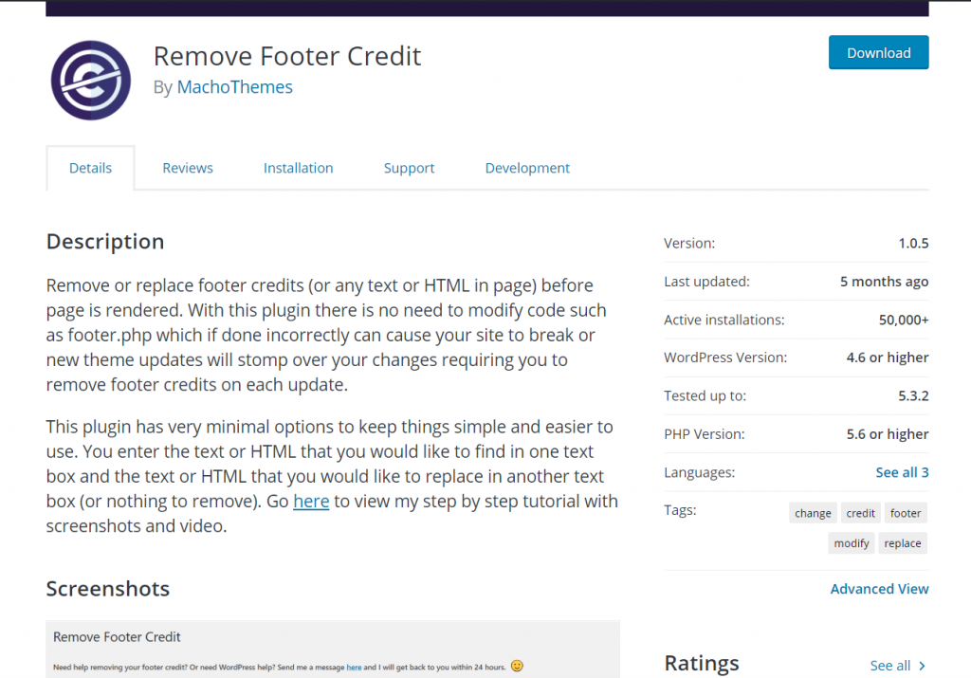Click the Screenshots heading

coord(108,589)
